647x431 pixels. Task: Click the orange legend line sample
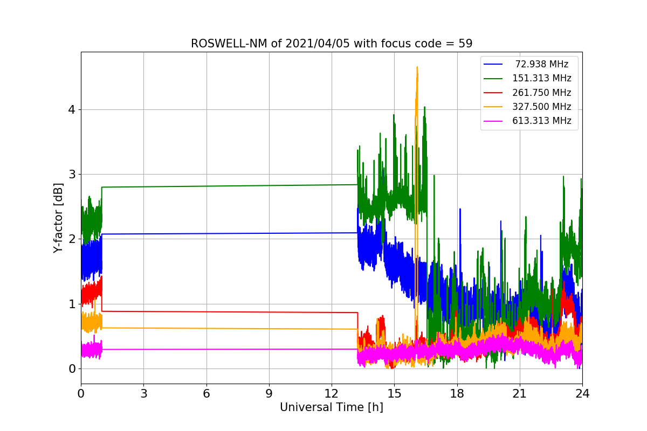coord(494,107)
